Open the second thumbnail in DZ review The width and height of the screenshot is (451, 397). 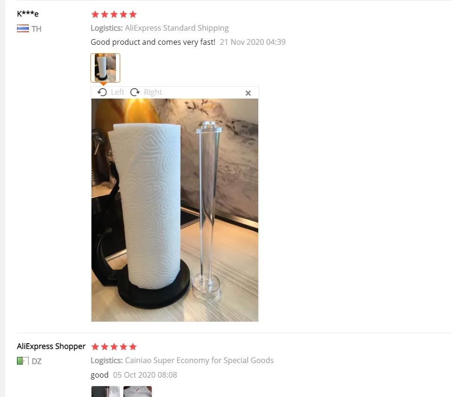(138, 391)
